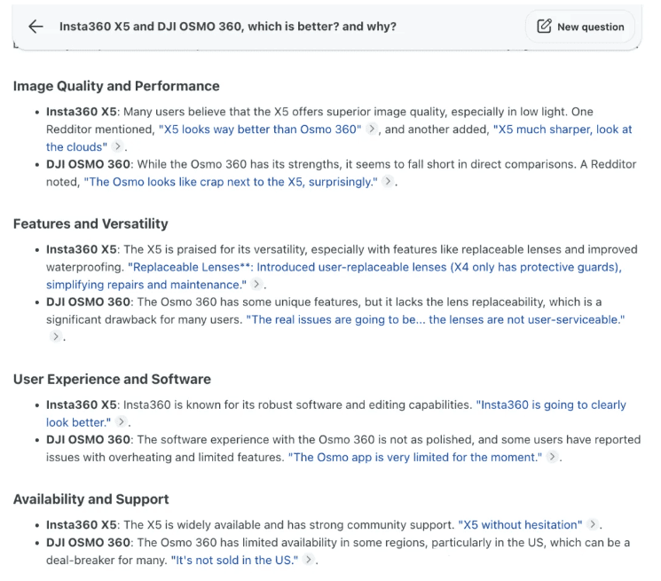The width and height of the screenshot is (661, 581).
Task: Click "DJI OSMO 360" label under Features and Versatility
Action: tap(88, 302)
